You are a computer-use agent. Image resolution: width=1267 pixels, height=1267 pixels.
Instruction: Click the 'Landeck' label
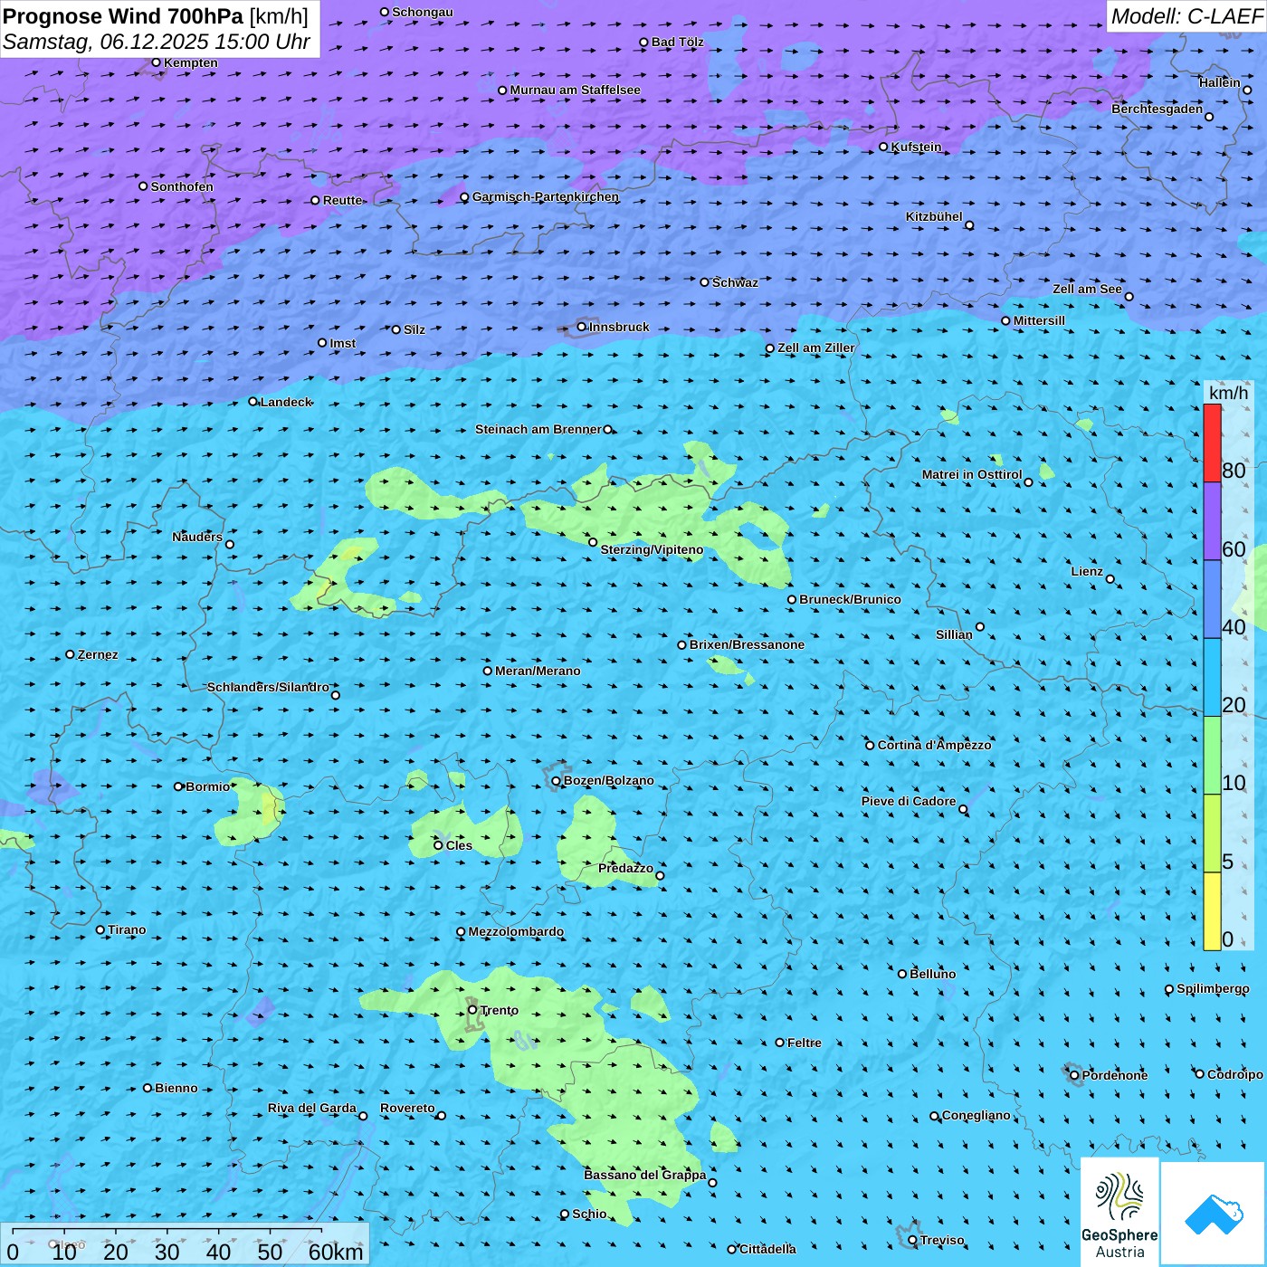(x=286, y=402)
